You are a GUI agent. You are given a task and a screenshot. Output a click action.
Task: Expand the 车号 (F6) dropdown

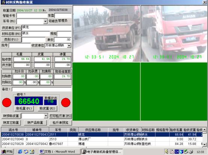pos(45,21)
